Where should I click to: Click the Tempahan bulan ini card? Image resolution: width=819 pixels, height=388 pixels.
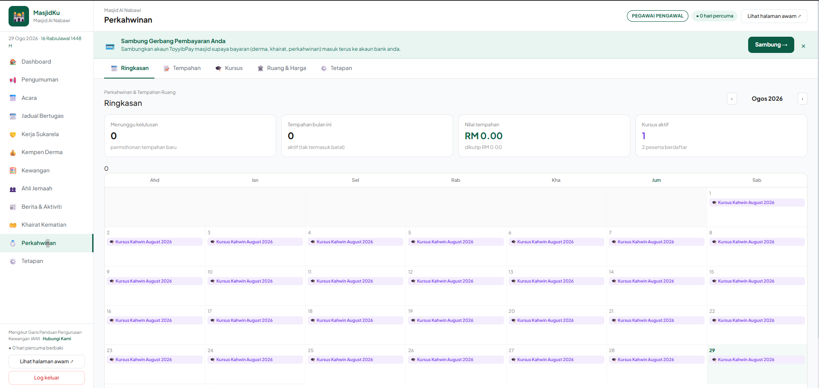[367, 136]
